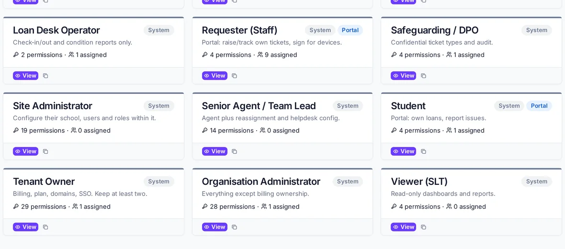Click the System badge on Safeguarding / DPO
Image resolution: width=565 pixels, height=249 pixels.
point(537,30)
